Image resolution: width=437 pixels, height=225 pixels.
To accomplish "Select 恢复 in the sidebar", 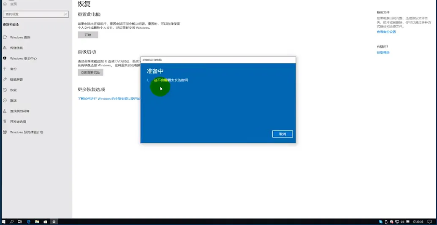I will 13,90.
